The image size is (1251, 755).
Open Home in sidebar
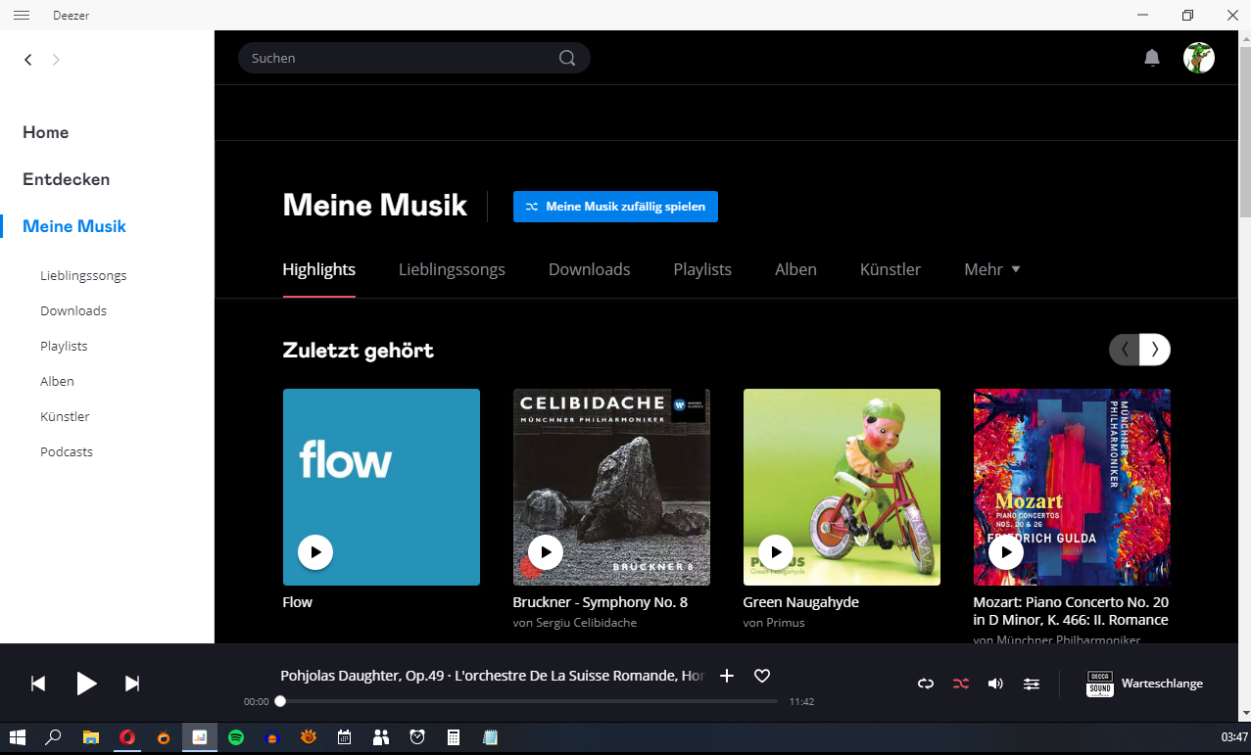coord(46,132)
